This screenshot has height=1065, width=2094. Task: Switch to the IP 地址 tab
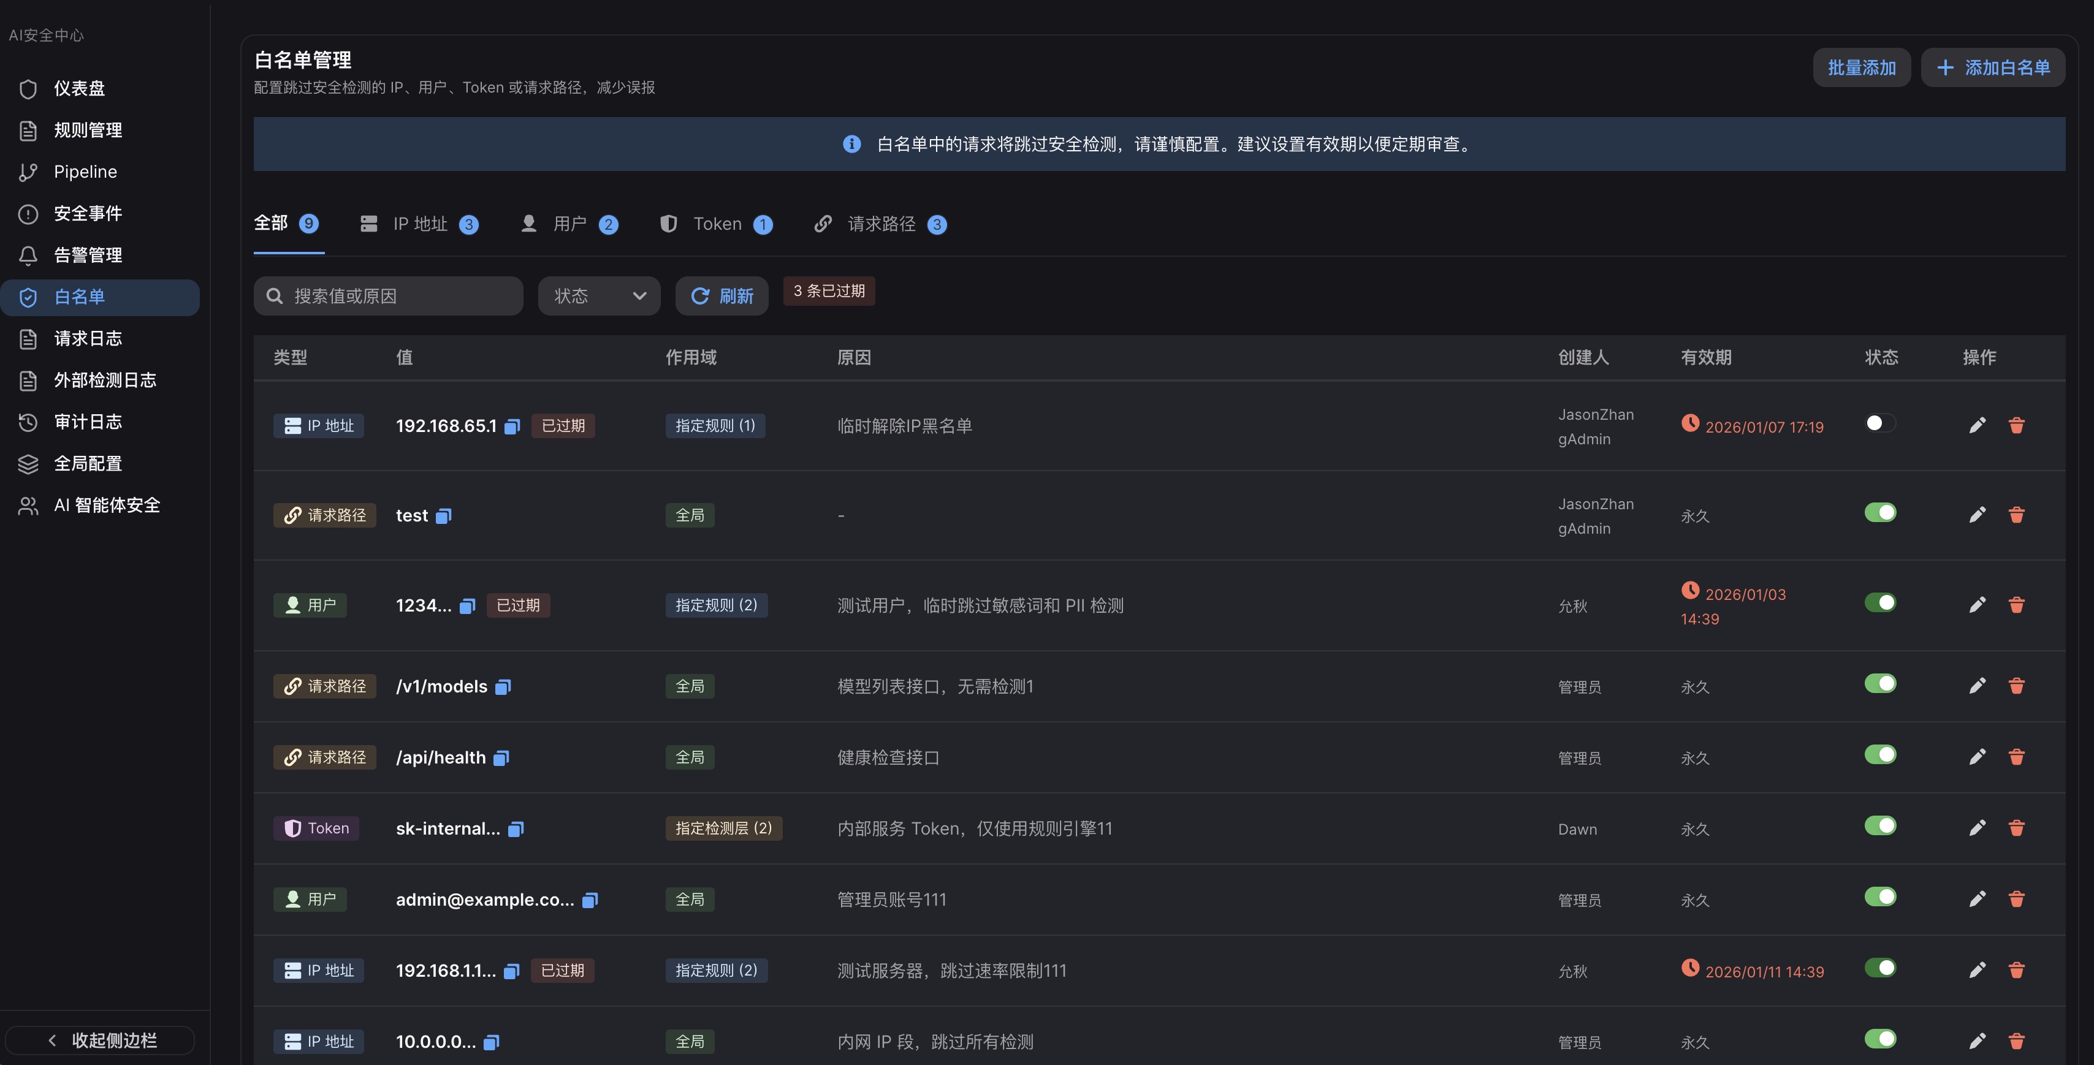pyautogui.click(x=421, y=224)
